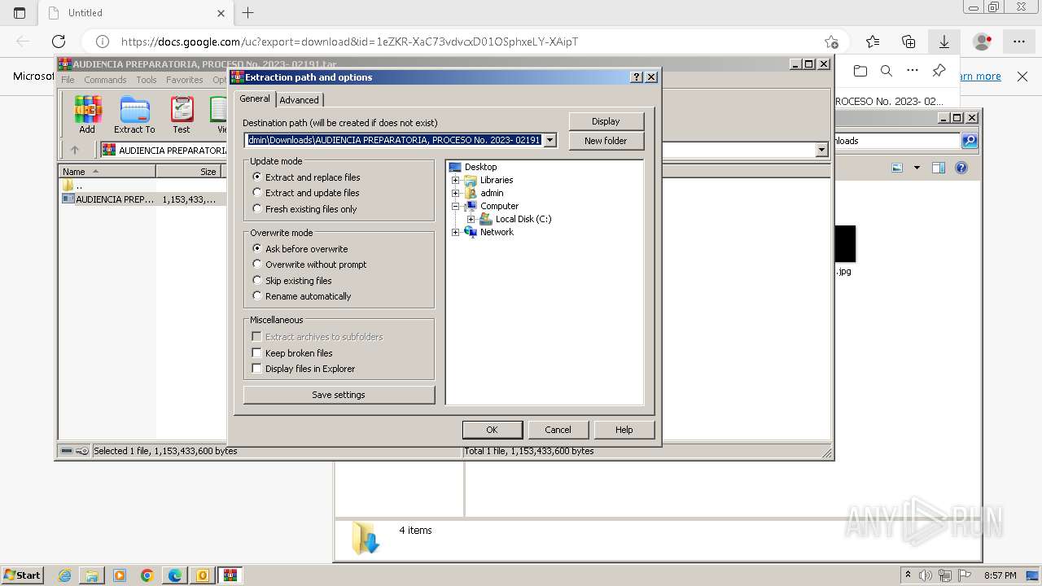Open WinRAR File menu
This screenshot has width=1042, height=586.
click(x=68, y=80)
